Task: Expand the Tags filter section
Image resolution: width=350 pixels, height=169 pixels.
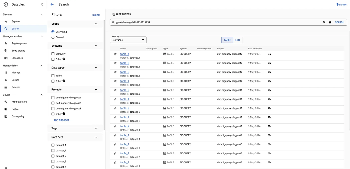Action: tap(96, 128)
